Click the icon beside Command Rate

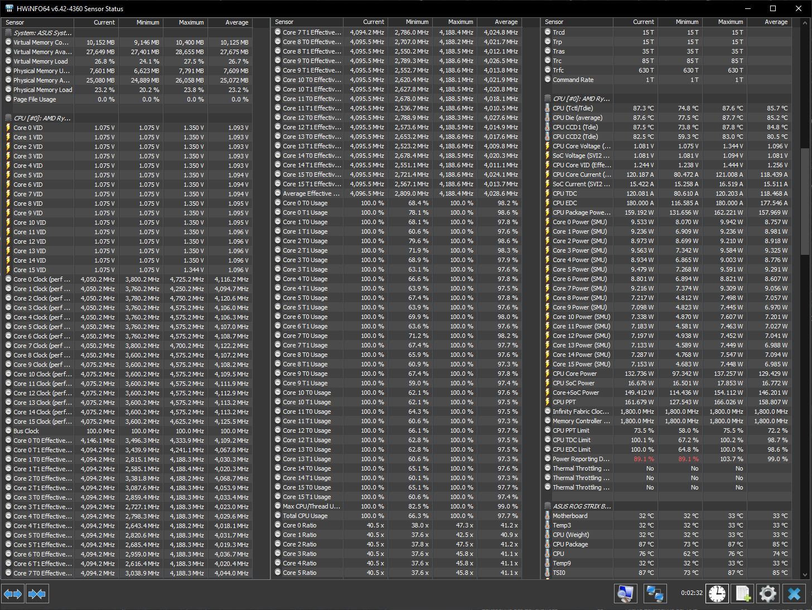point(548,80)
